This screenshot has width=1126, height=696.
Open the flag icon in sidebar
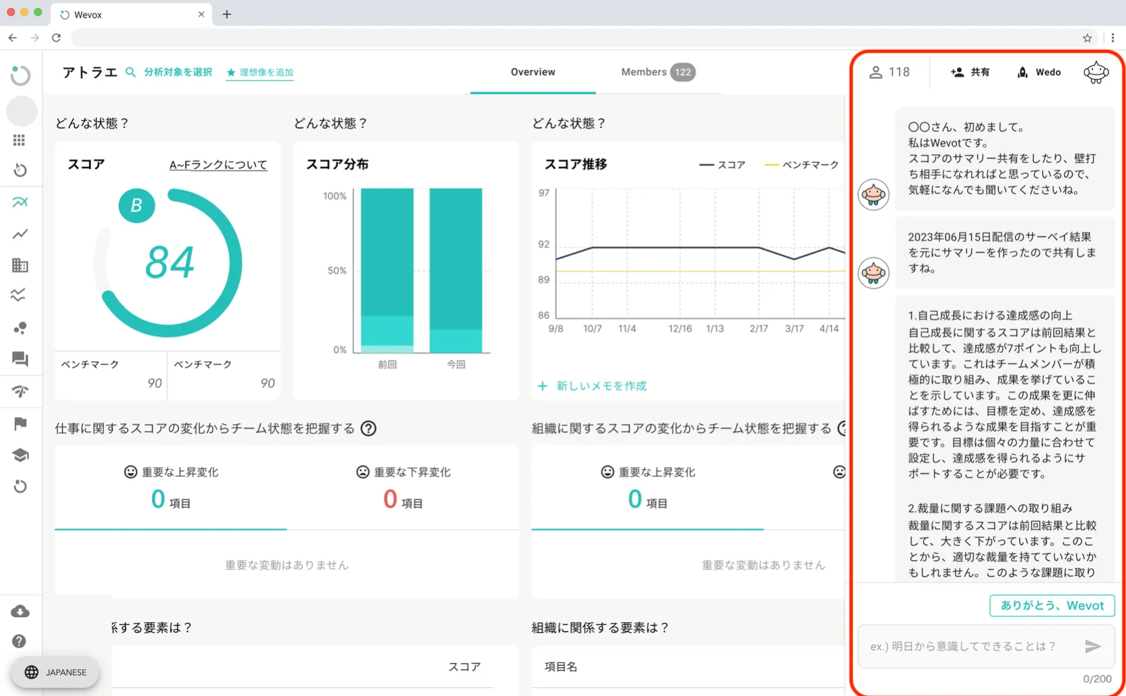[20, 423]
